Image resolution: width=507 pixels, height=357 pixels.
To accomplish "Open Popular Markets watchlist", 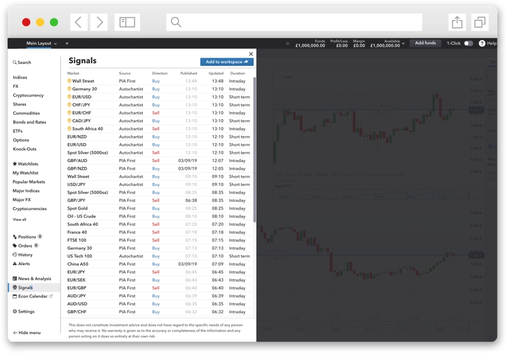I will 29,182.
